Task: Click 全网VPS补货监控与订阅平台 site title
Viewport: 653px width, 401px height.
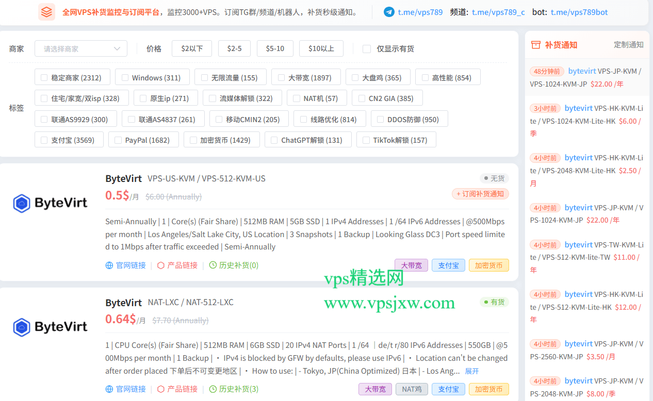Action: pyautogui.click(x=111, y=12)
